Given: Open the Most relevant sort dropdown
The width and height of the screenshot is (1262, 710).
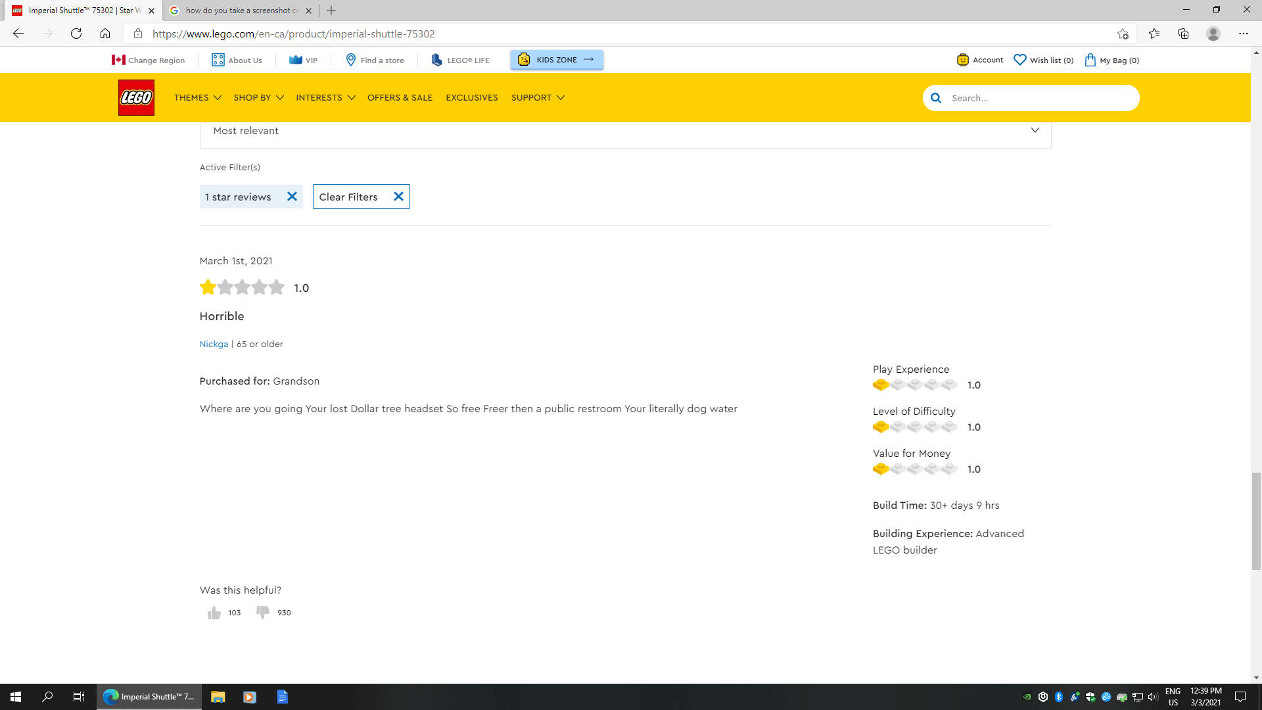Looking at the screenshot, I should point(625,131).
